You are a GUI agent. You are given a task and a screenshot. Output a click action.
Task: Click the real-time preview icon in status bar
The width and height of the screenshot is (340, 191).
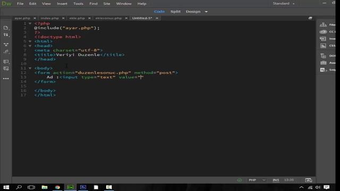point(308,180)
